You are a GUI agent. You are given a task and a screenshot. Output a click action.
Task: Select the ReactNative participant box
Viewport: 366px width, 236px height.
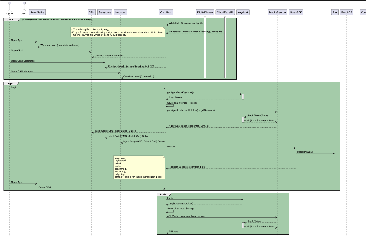pos(37,12)
